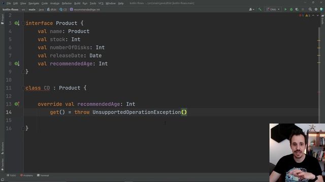325x182 pixels.
Task: Click the fold end marker on line 16
Action: coord(23,128)
